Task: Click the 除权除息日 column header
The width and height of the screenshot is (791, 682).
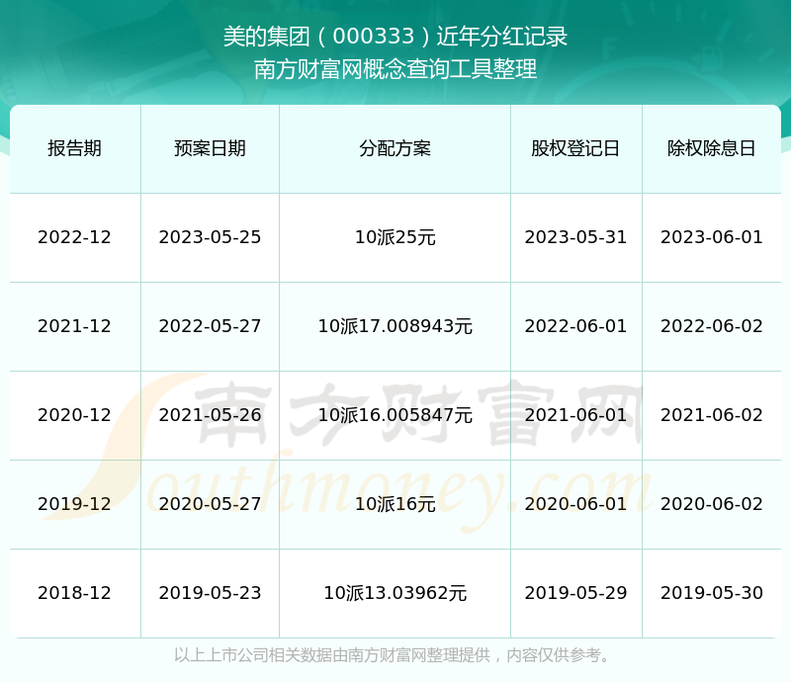Action: pyautogui.click(x=711, y=148)
